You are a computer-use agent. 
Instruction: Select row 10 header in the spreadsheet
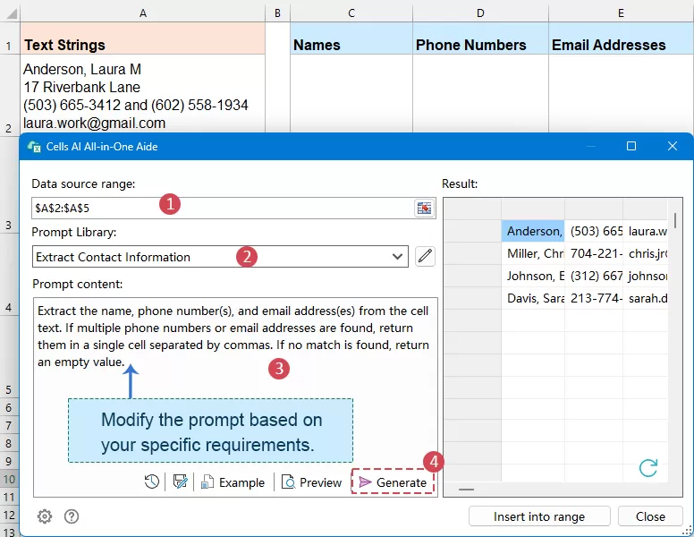(x=9, y=480)
